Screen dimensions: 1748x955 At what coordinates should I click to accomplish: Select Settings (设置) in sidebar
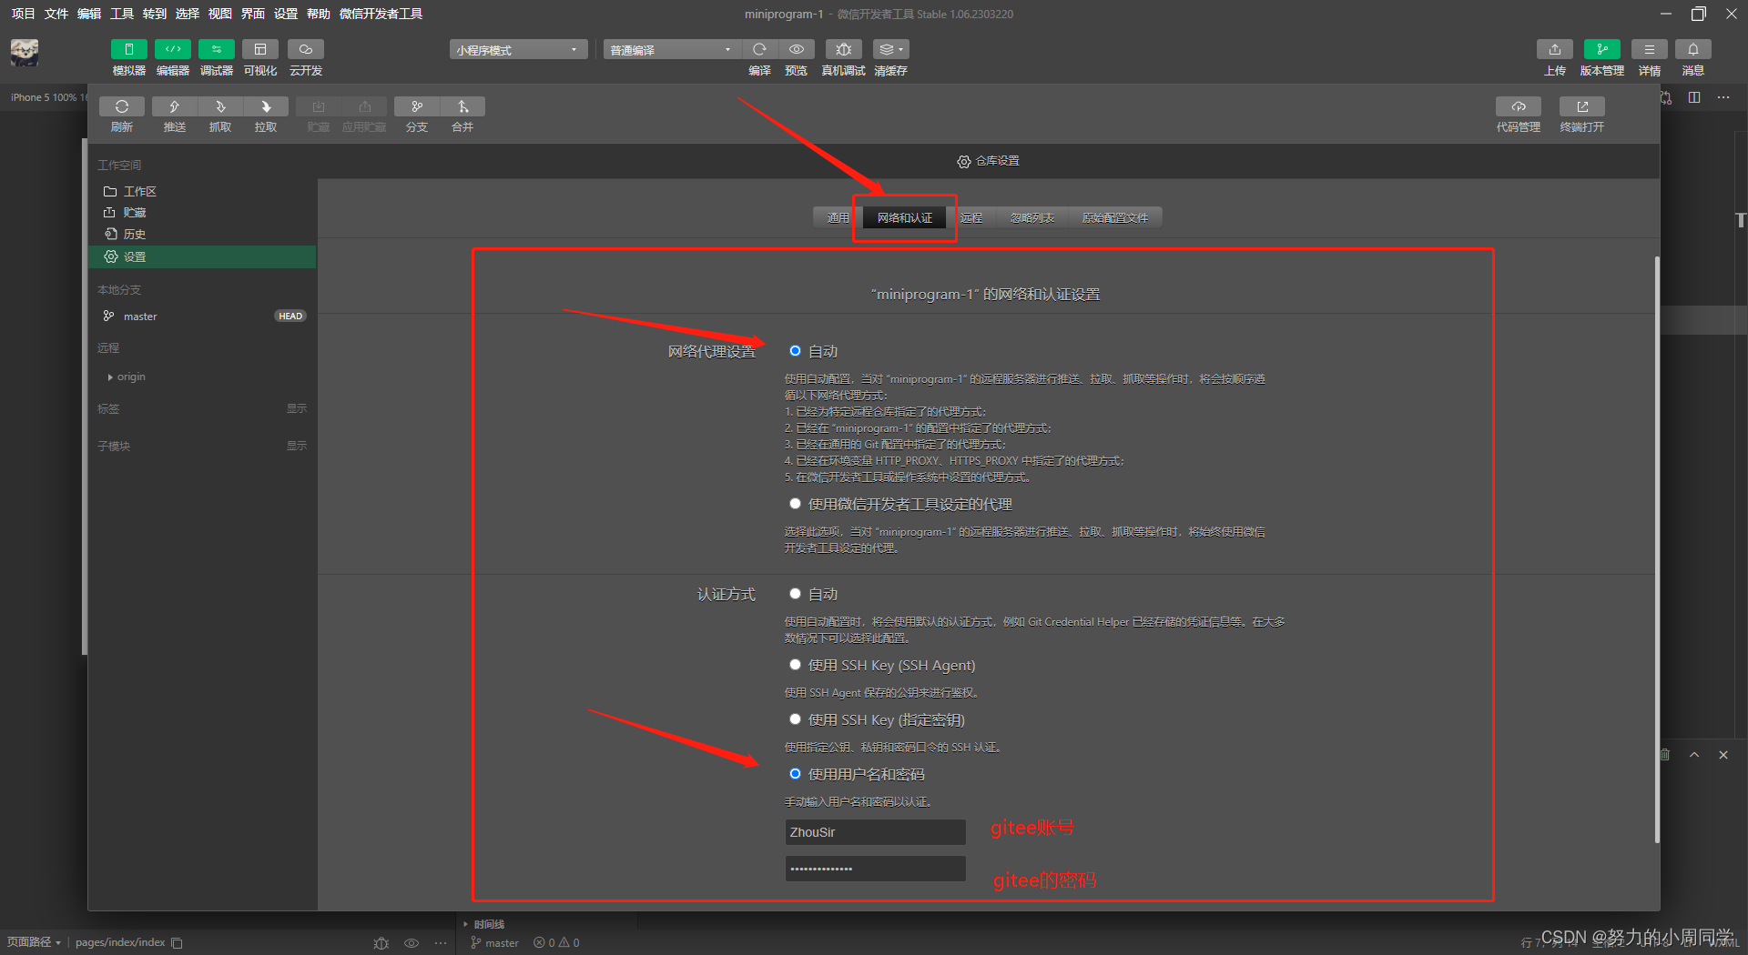(x=203, y=256)
